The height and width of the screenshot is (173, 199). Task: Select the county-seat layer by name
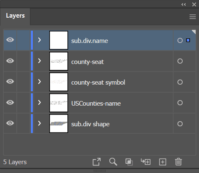coord(88,62)
